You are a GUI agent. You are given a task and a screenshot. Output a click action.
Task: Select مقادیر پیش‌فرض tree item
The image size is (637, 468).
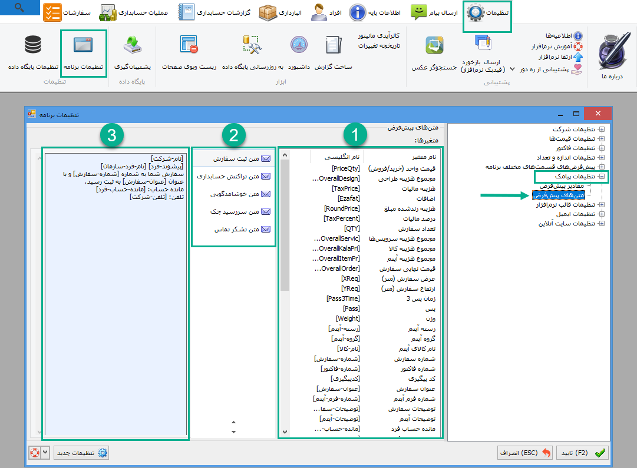click(562, 186)
